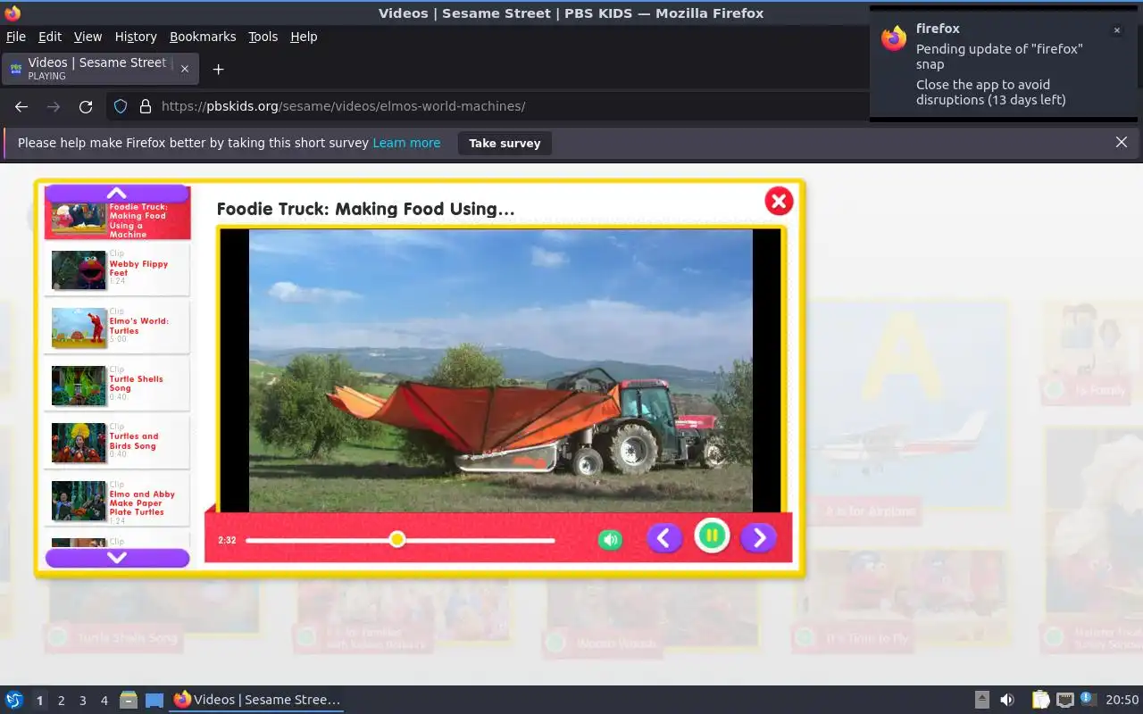
Task: Open the Help menu
Action: pos(304,37)
